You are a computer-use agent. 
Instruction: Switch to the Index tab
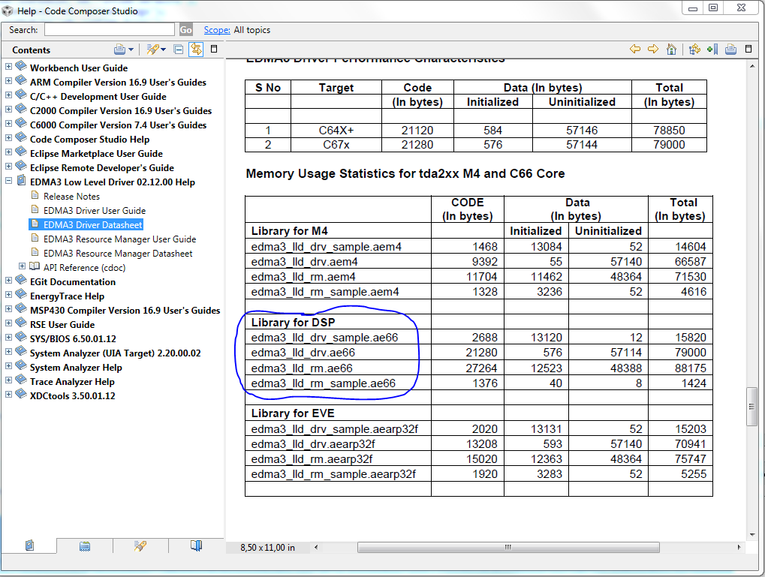(85, 545)
